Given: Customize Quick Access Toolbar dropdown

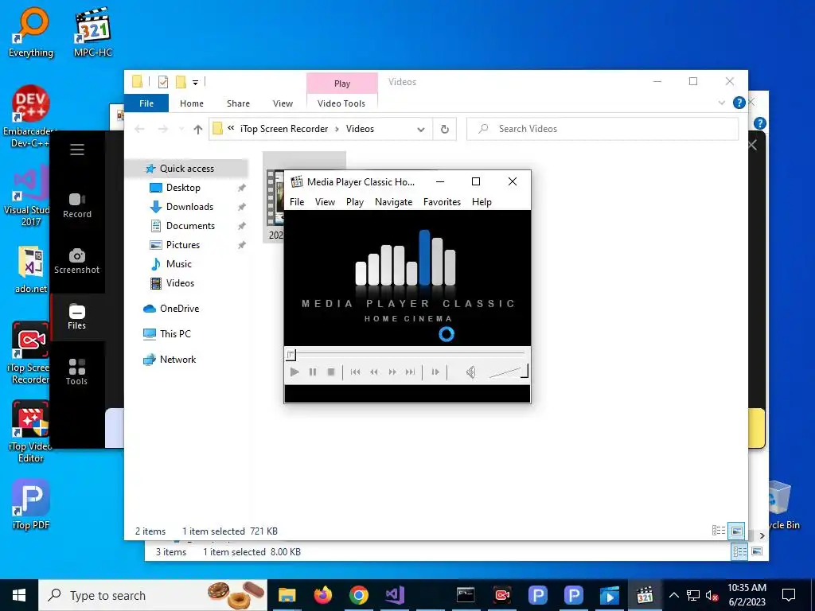Looking at the screenshot, I should pos(196,82).
